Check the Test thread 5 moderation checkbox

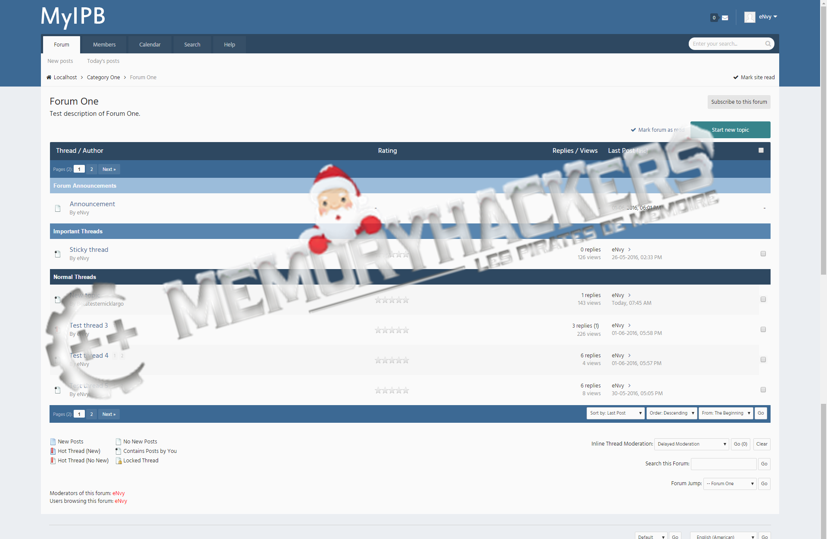[x=763, y=390]
